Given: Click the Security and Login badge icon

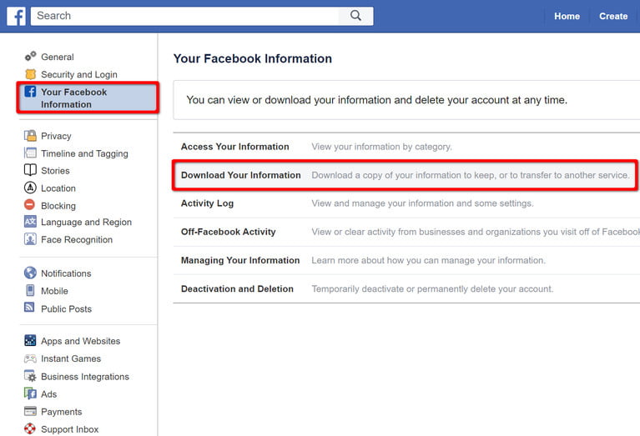Looking at the screenshot, I should [30, 74].
